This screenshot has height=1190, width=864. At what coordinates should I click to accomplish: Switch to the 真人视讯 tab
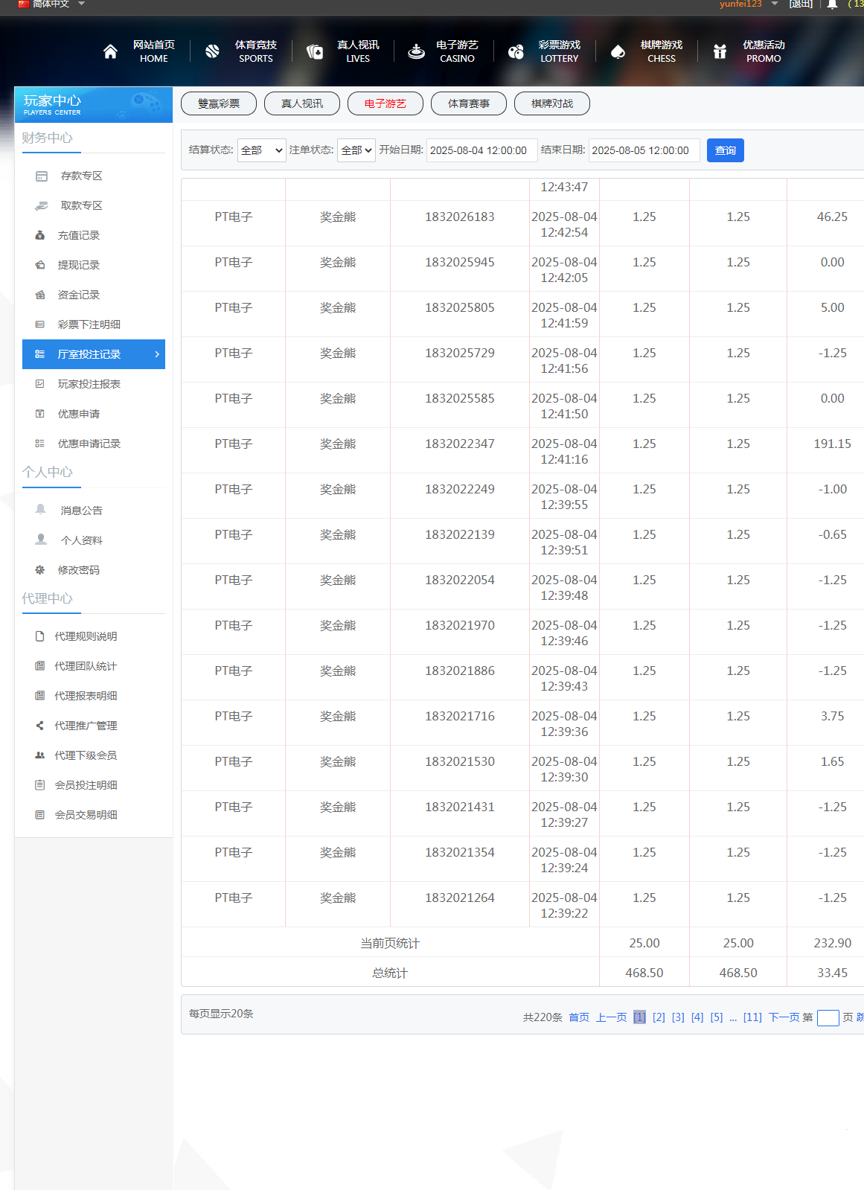click(302, 103)
